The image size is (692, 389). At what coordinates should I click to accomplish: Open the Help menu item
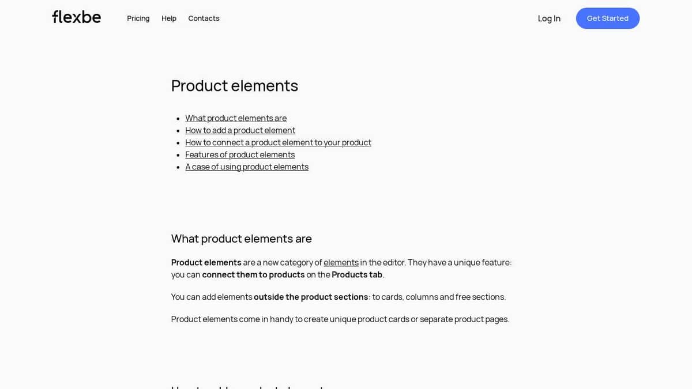click(x=168, y=18)
